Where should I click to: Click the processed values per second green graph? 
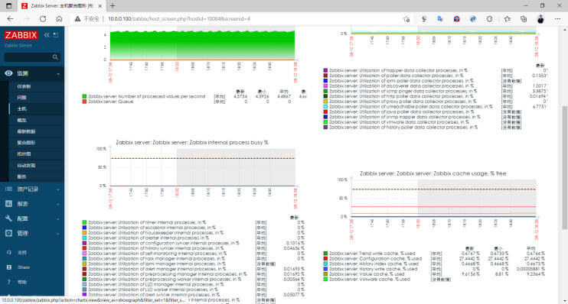tap(202, 45)
